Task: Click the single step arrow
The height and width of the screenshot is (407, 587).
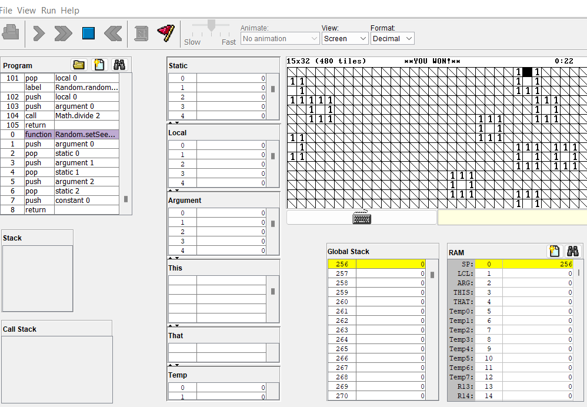Action: coord(39,34)
